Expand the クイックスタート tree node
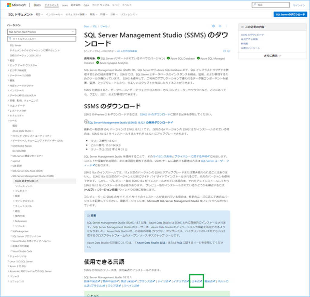 pos(14,201)
